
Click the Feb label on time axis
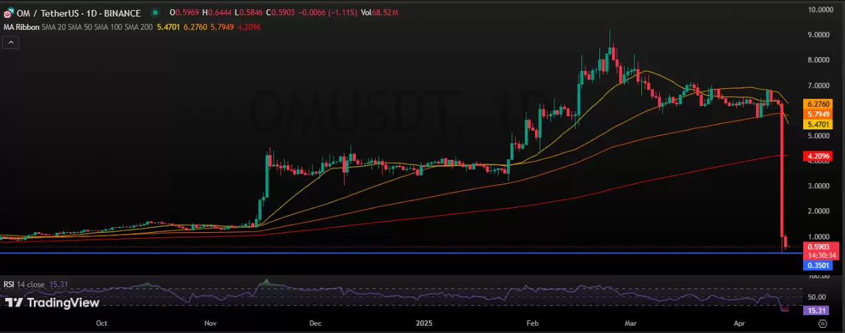pyautogui.click(x=532, y=324)
